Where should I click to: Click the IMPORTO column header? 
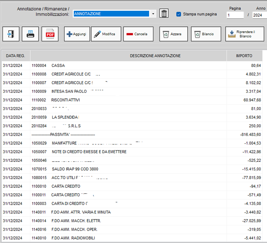[x=244, y=56]
